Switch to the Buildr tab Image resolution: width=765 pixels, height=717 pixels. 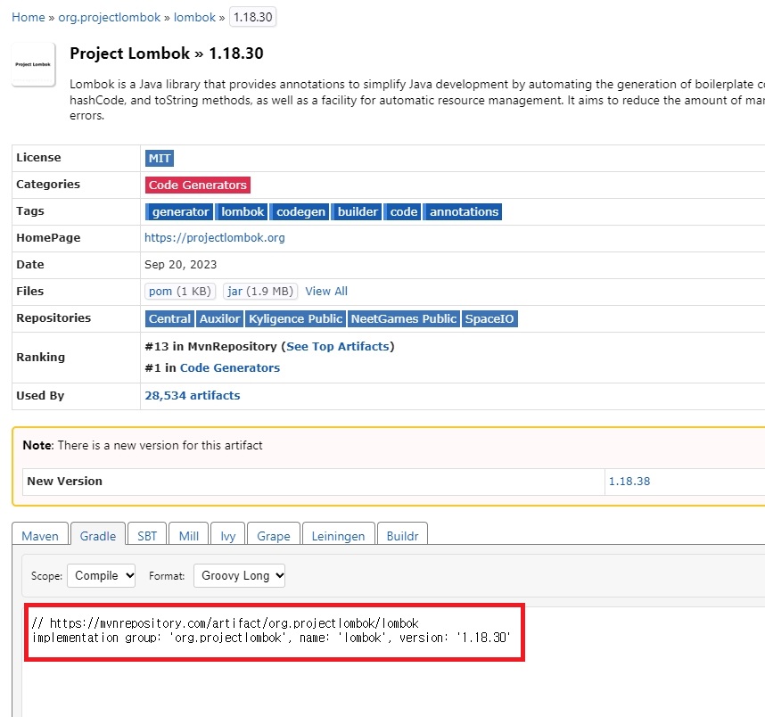(x=402, y=535)
